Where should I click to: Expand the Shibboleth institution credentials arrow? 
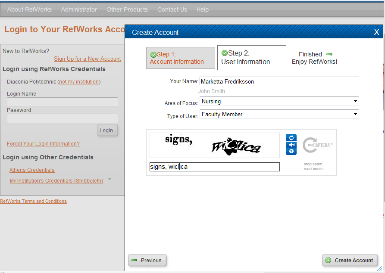point(110,179)
